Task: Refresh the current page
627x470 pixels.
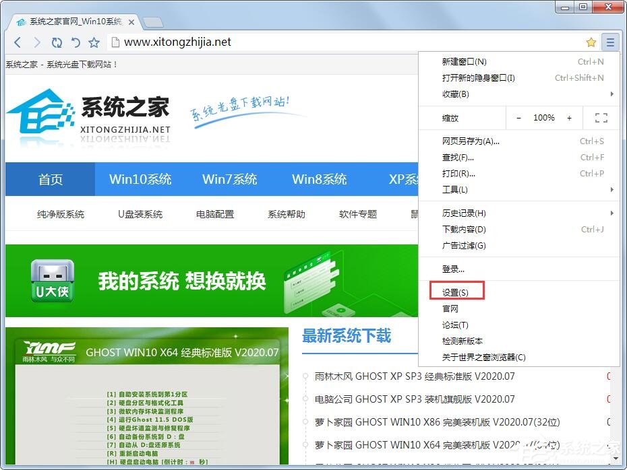Action: (57, 42)
